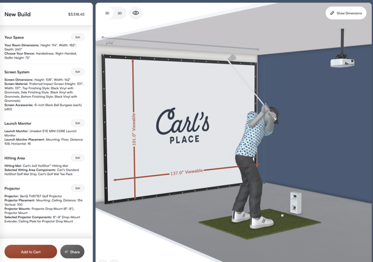The width and height of the screenshot is (373, 262).
Task: Switch to the 3D view
Action: point(107,13)
